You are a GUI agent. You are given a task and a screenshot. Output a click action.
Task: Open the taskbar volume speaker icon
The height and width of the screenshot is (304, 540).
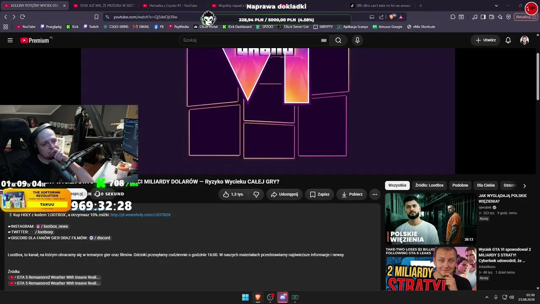511,297
